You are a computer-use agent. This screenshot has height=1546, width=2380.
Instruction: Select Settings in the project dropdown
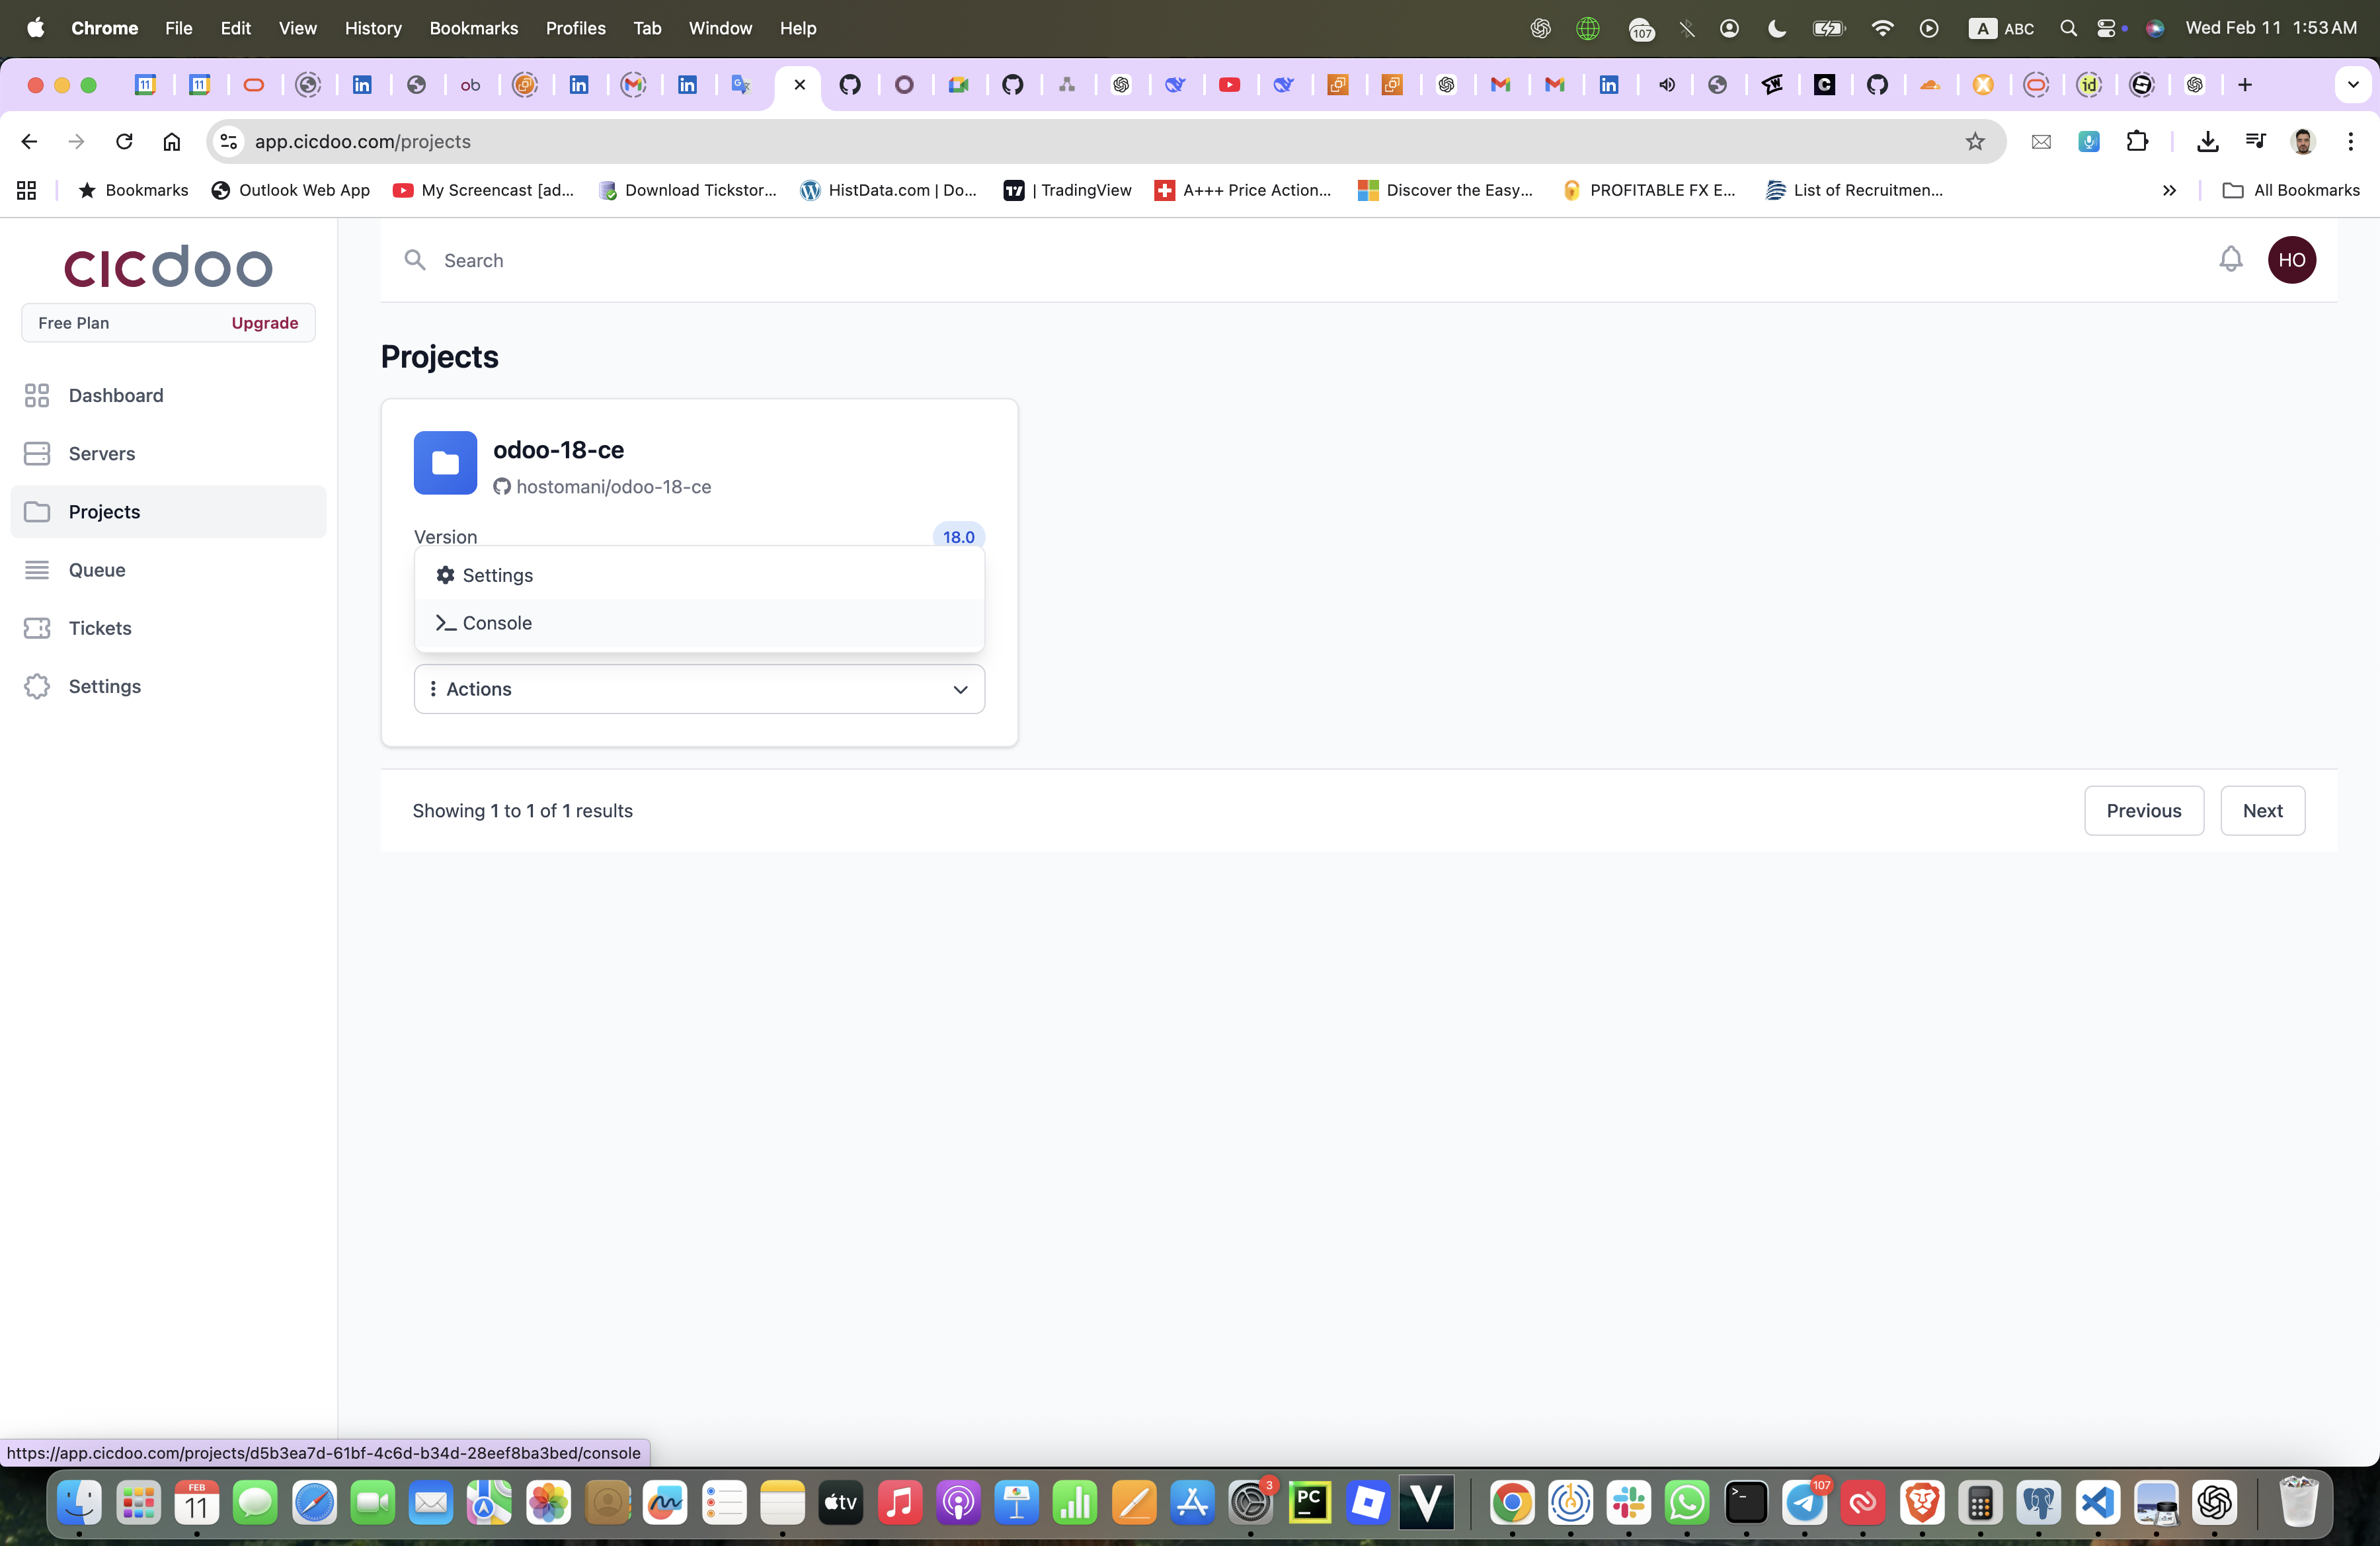click(497, 575)
